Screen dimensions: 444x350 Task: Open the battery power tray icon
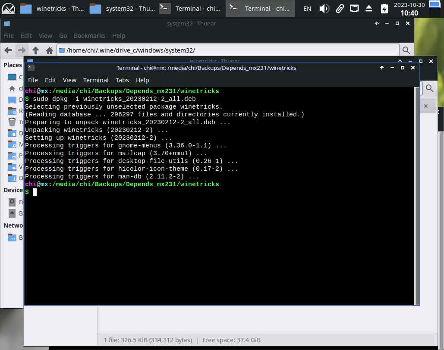[x=384, y=9]
